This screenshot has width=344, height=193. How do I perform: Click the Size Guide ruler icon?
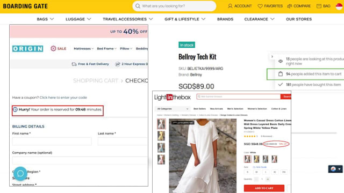pyautogui.click(x=254, y=167)
